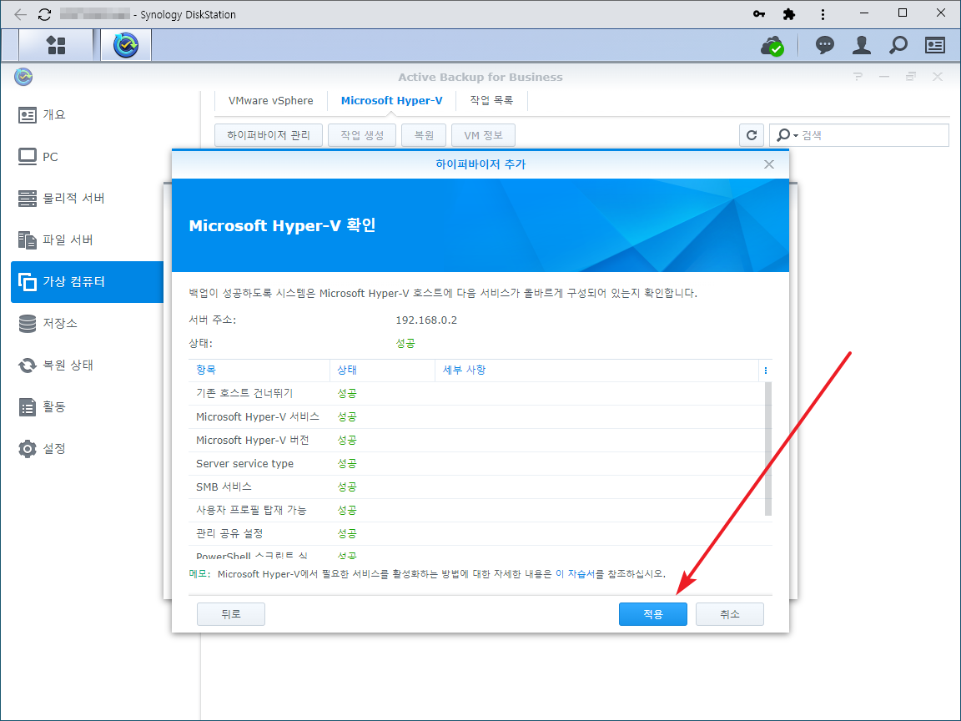This screenshot has width=961, height=721.
Task: Open 저장소 storage in sidebar
Action: coord(88,323)
